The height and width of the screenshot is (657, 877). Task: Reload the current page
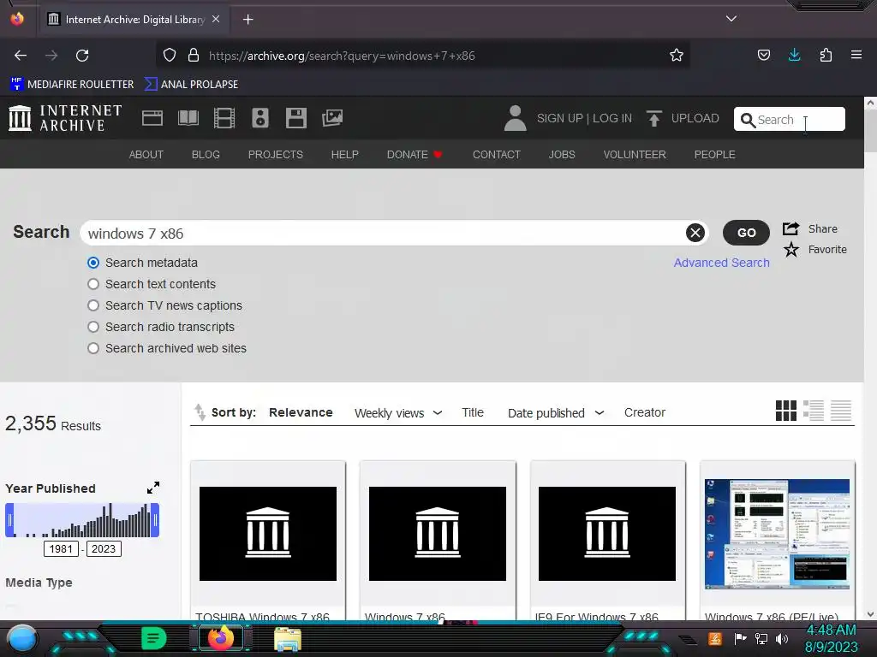coord(82,56)
